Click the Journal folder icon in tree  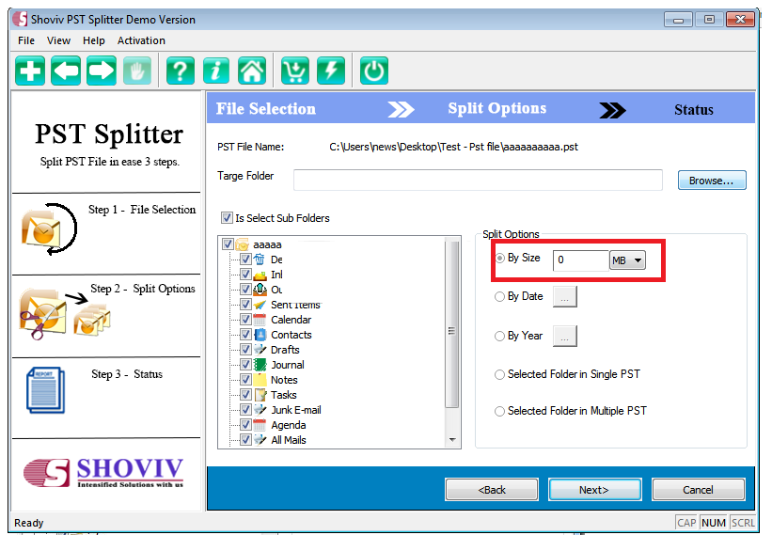point(260,365)
